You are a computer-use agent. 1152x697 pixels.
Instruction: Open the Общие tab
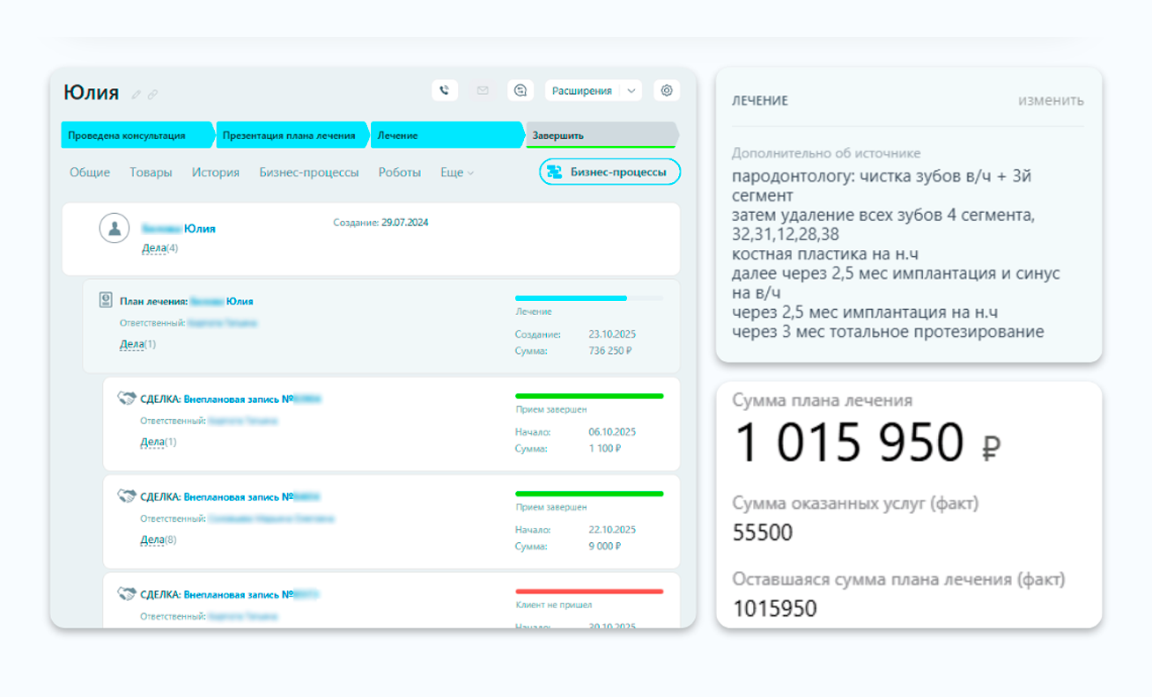pos(90,172)
